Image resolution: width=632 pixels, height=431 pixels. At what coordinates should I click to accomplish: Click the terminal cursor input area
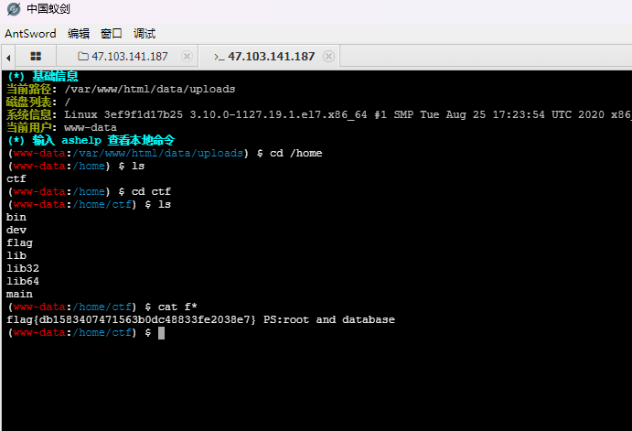pyautogui.click(x=161, y=333)
